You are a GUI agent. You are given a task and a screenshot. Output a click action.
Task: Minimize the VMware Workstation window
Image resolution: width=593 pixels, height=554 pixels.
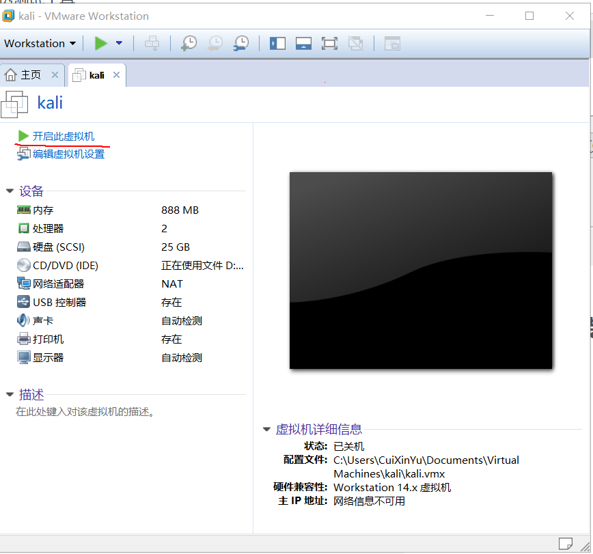point(490,16)
